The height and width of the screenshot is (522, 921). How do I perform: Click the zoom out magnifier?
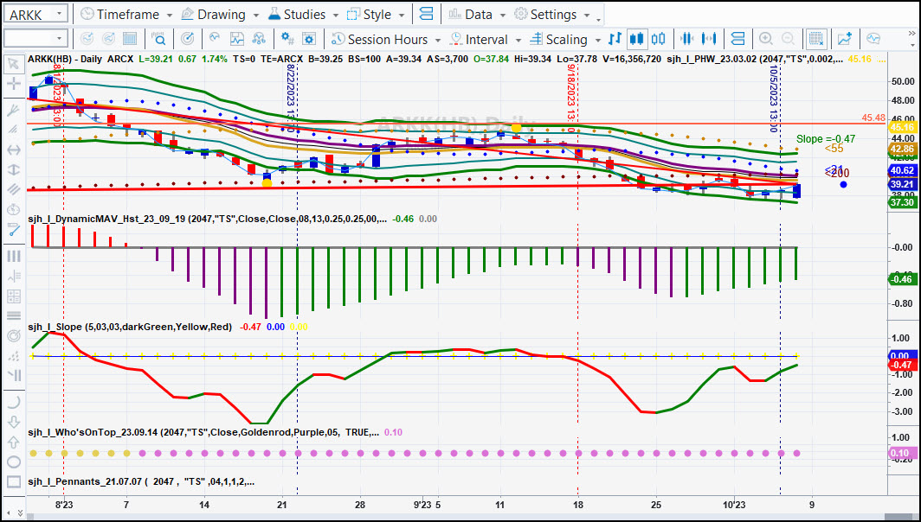(789, 39)
